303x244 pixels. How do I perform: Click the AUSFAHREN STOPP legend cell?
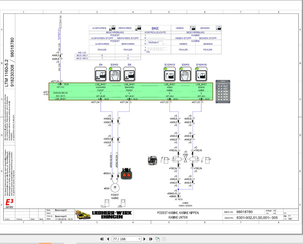tap(102, 38)
